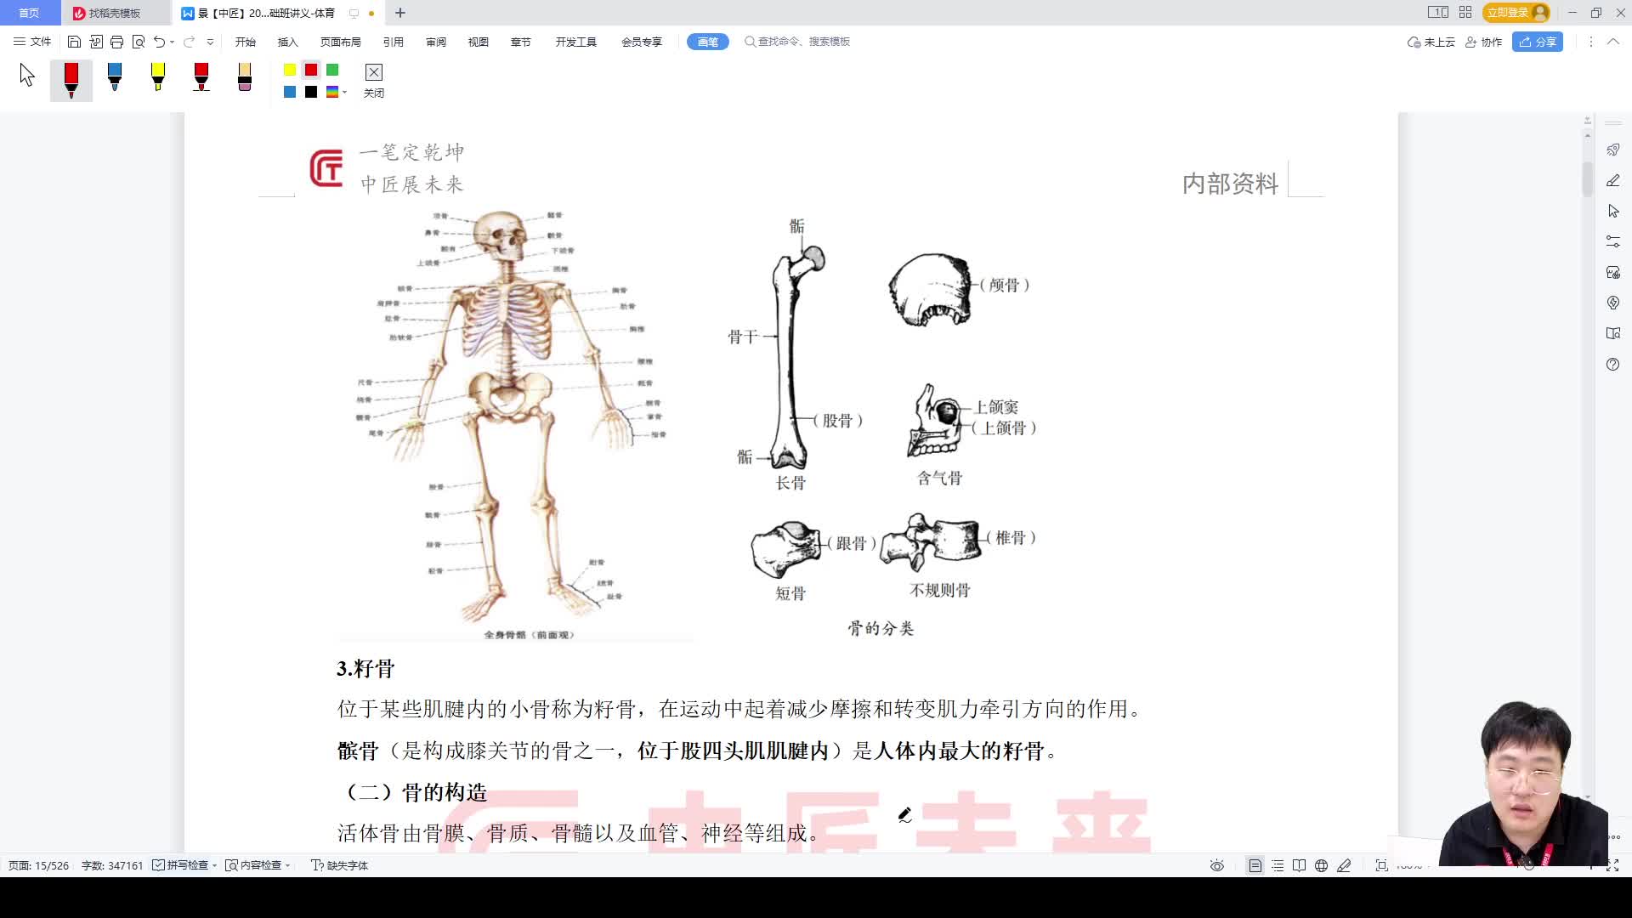Expand the rainbow color picker dropdown
Image resolution: width=1632 pixels, height=918 pixels.
tap(343, 93)
